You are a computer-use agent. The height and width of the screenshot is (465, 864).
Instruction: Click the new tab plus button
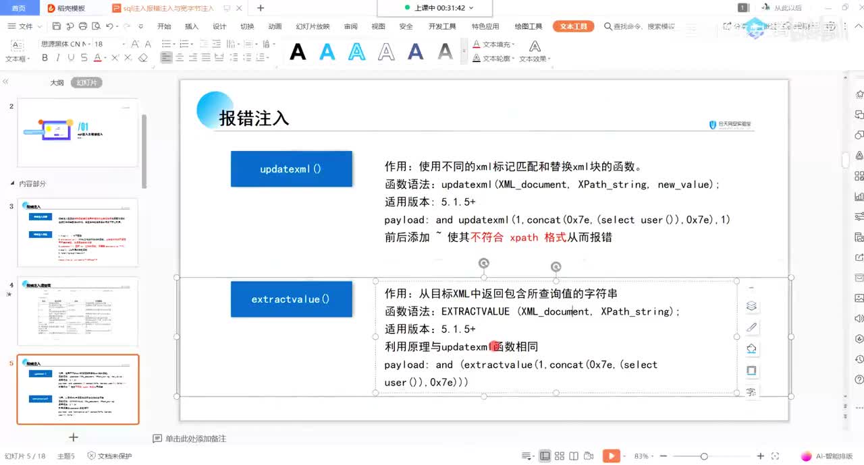[261, 8]
